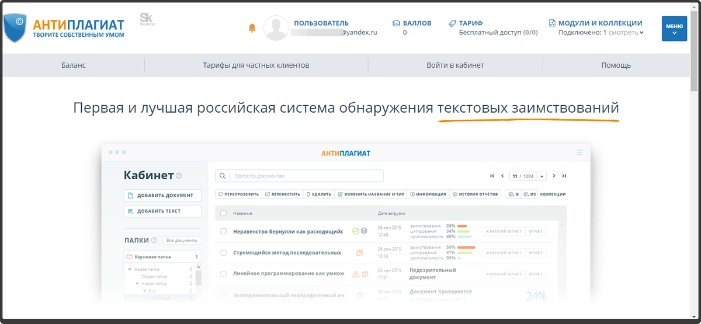
Task: Select the Корневая папка folder row
Action: (162, 256)
